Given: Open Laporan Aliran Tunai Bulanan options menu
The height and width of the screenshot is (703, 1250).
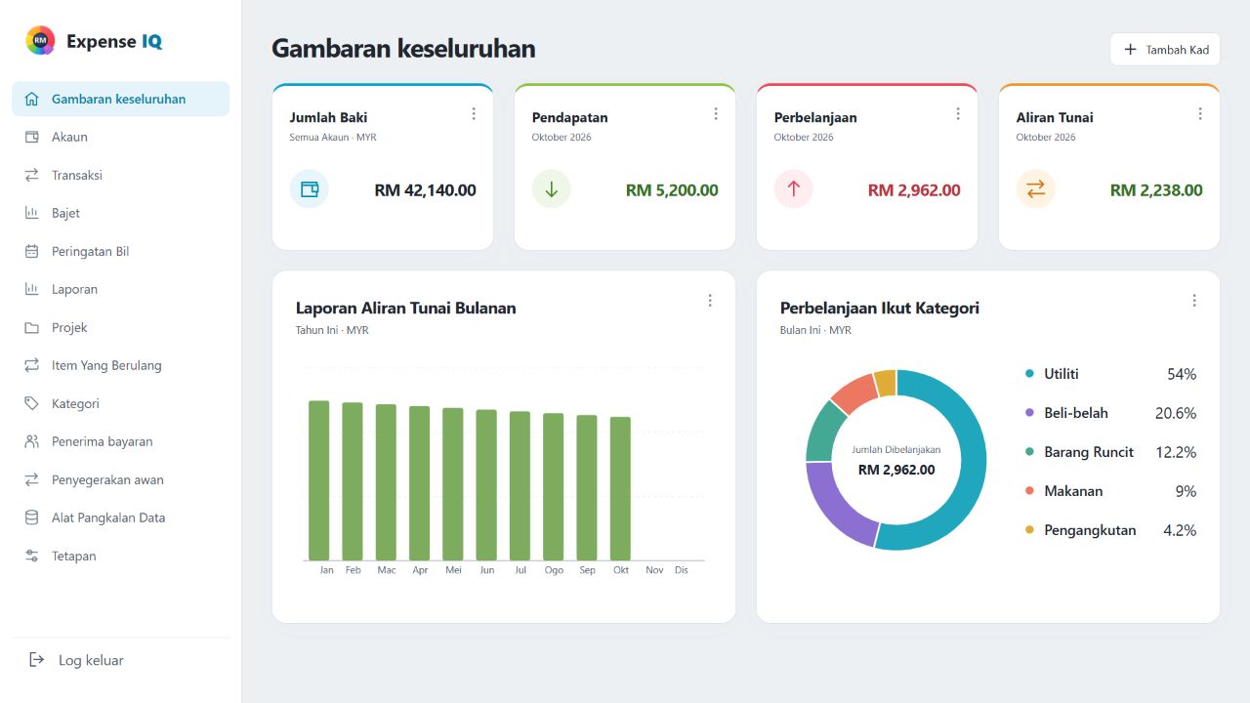Looking at the screenshot, I should tap(710, 301).
